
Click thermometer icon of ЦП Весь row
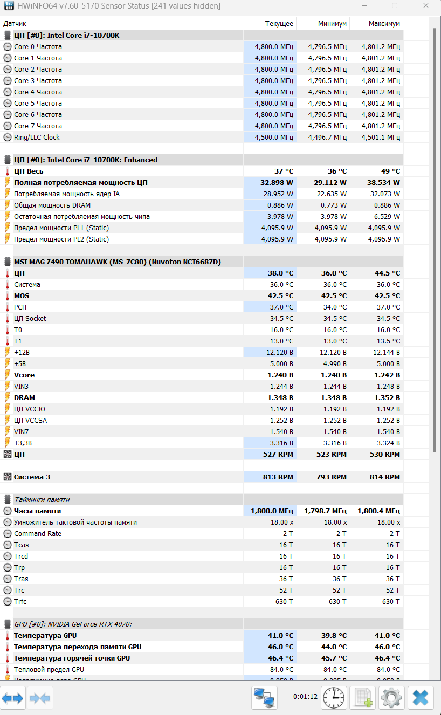point(8,171)
